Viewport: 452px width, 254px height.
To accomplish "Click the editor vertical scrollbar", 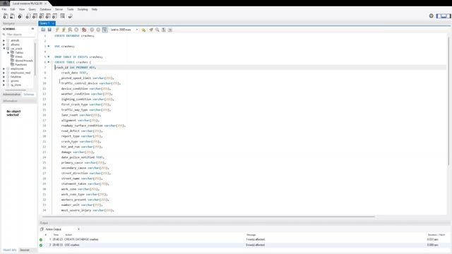I will (x=449, y=101).
